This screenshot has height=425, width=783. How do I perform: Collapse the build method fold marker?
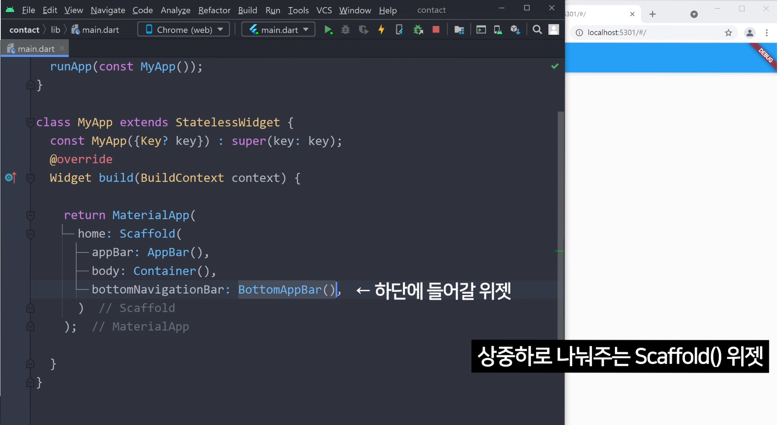(x=30, y=178)
